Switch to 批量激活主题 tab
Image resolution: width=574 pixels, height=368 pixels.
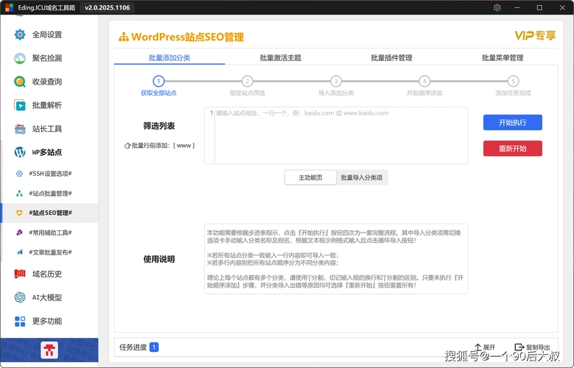(x=281, y=58)
